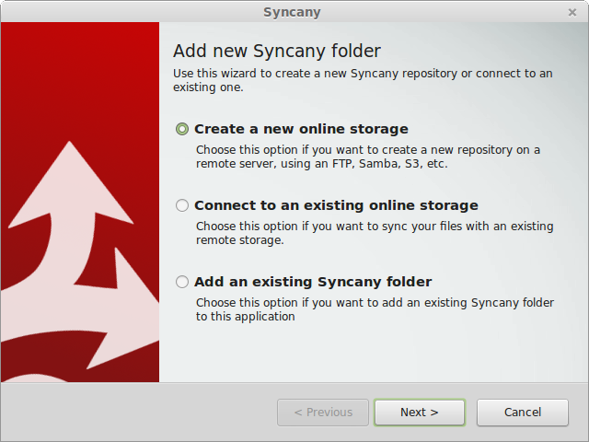Choose the Add an existing Syncany folder radio
This screenshot has width=589, height=442.
[182, 282]
